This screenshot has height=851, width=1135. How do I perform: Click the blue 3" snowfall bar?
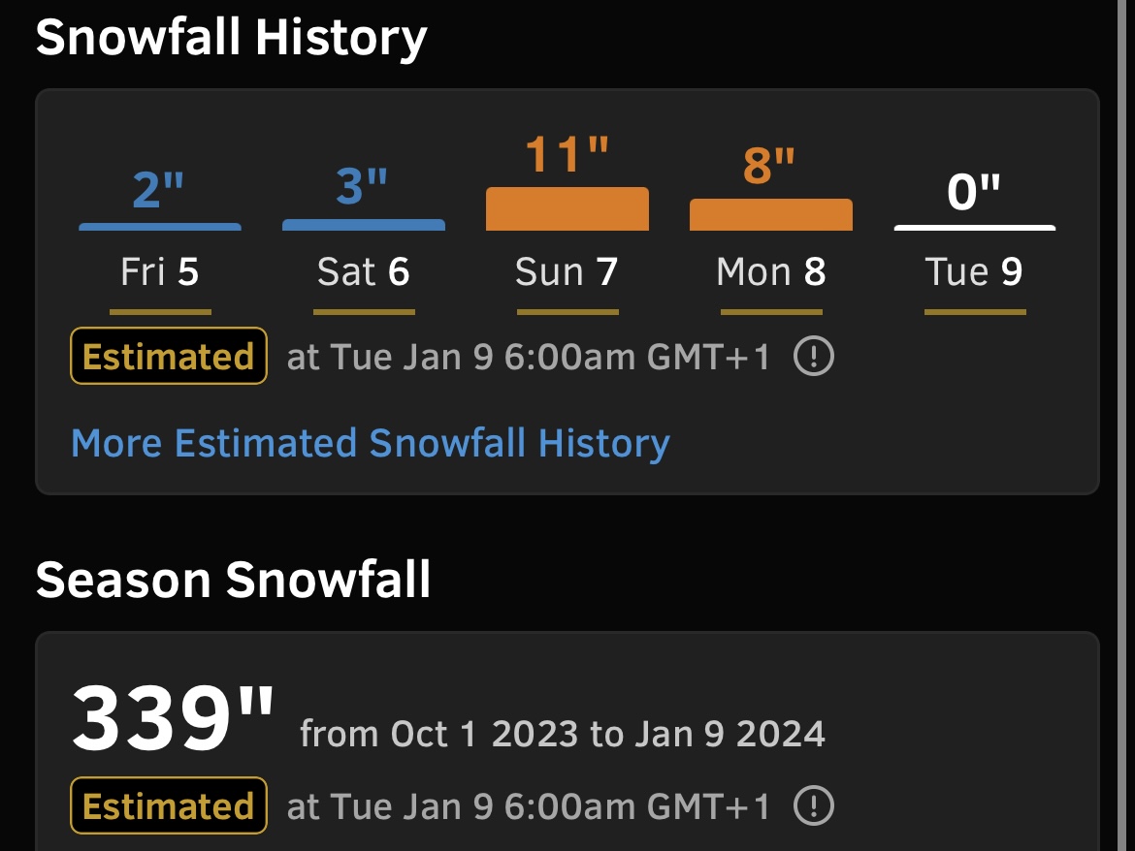[x=364, y=225]
